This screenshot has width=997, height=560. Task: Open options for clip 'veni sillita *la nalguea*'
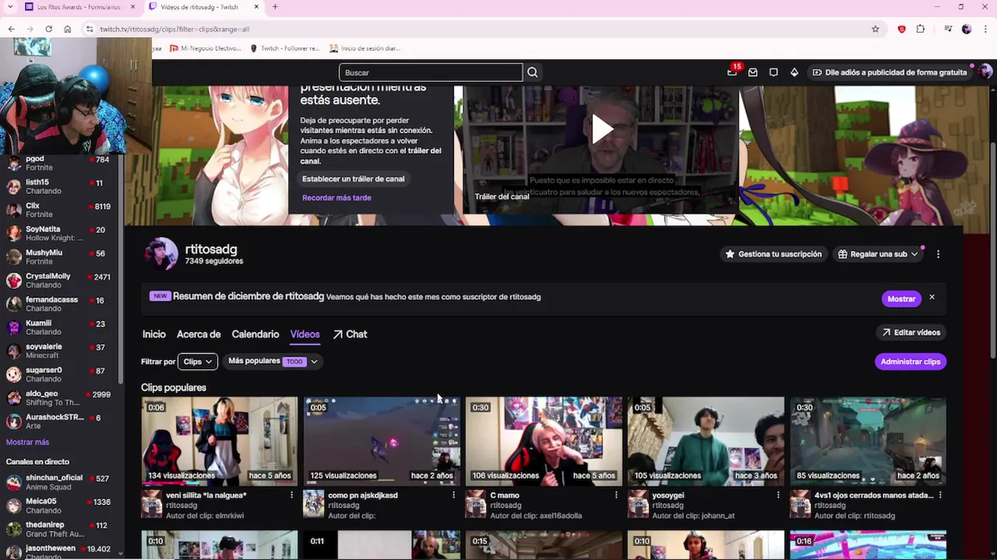pos(291,495)
